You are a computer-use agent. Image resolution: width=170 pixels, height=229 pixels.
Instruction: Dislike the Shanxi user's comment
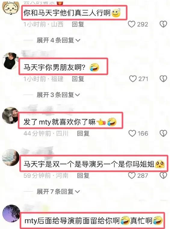[x=163, y=24]
